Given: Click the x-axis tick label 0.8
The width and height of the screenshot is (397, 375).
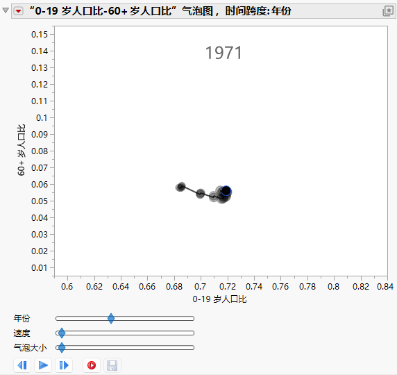Looking at the screenshot, I should (x=333, y=287).
